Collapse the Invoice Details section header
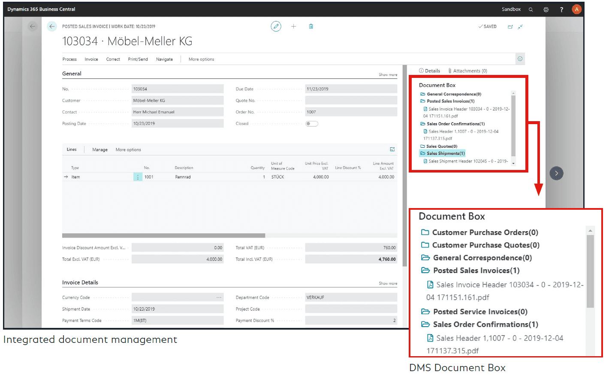The image size is (615, 375). 80,283
